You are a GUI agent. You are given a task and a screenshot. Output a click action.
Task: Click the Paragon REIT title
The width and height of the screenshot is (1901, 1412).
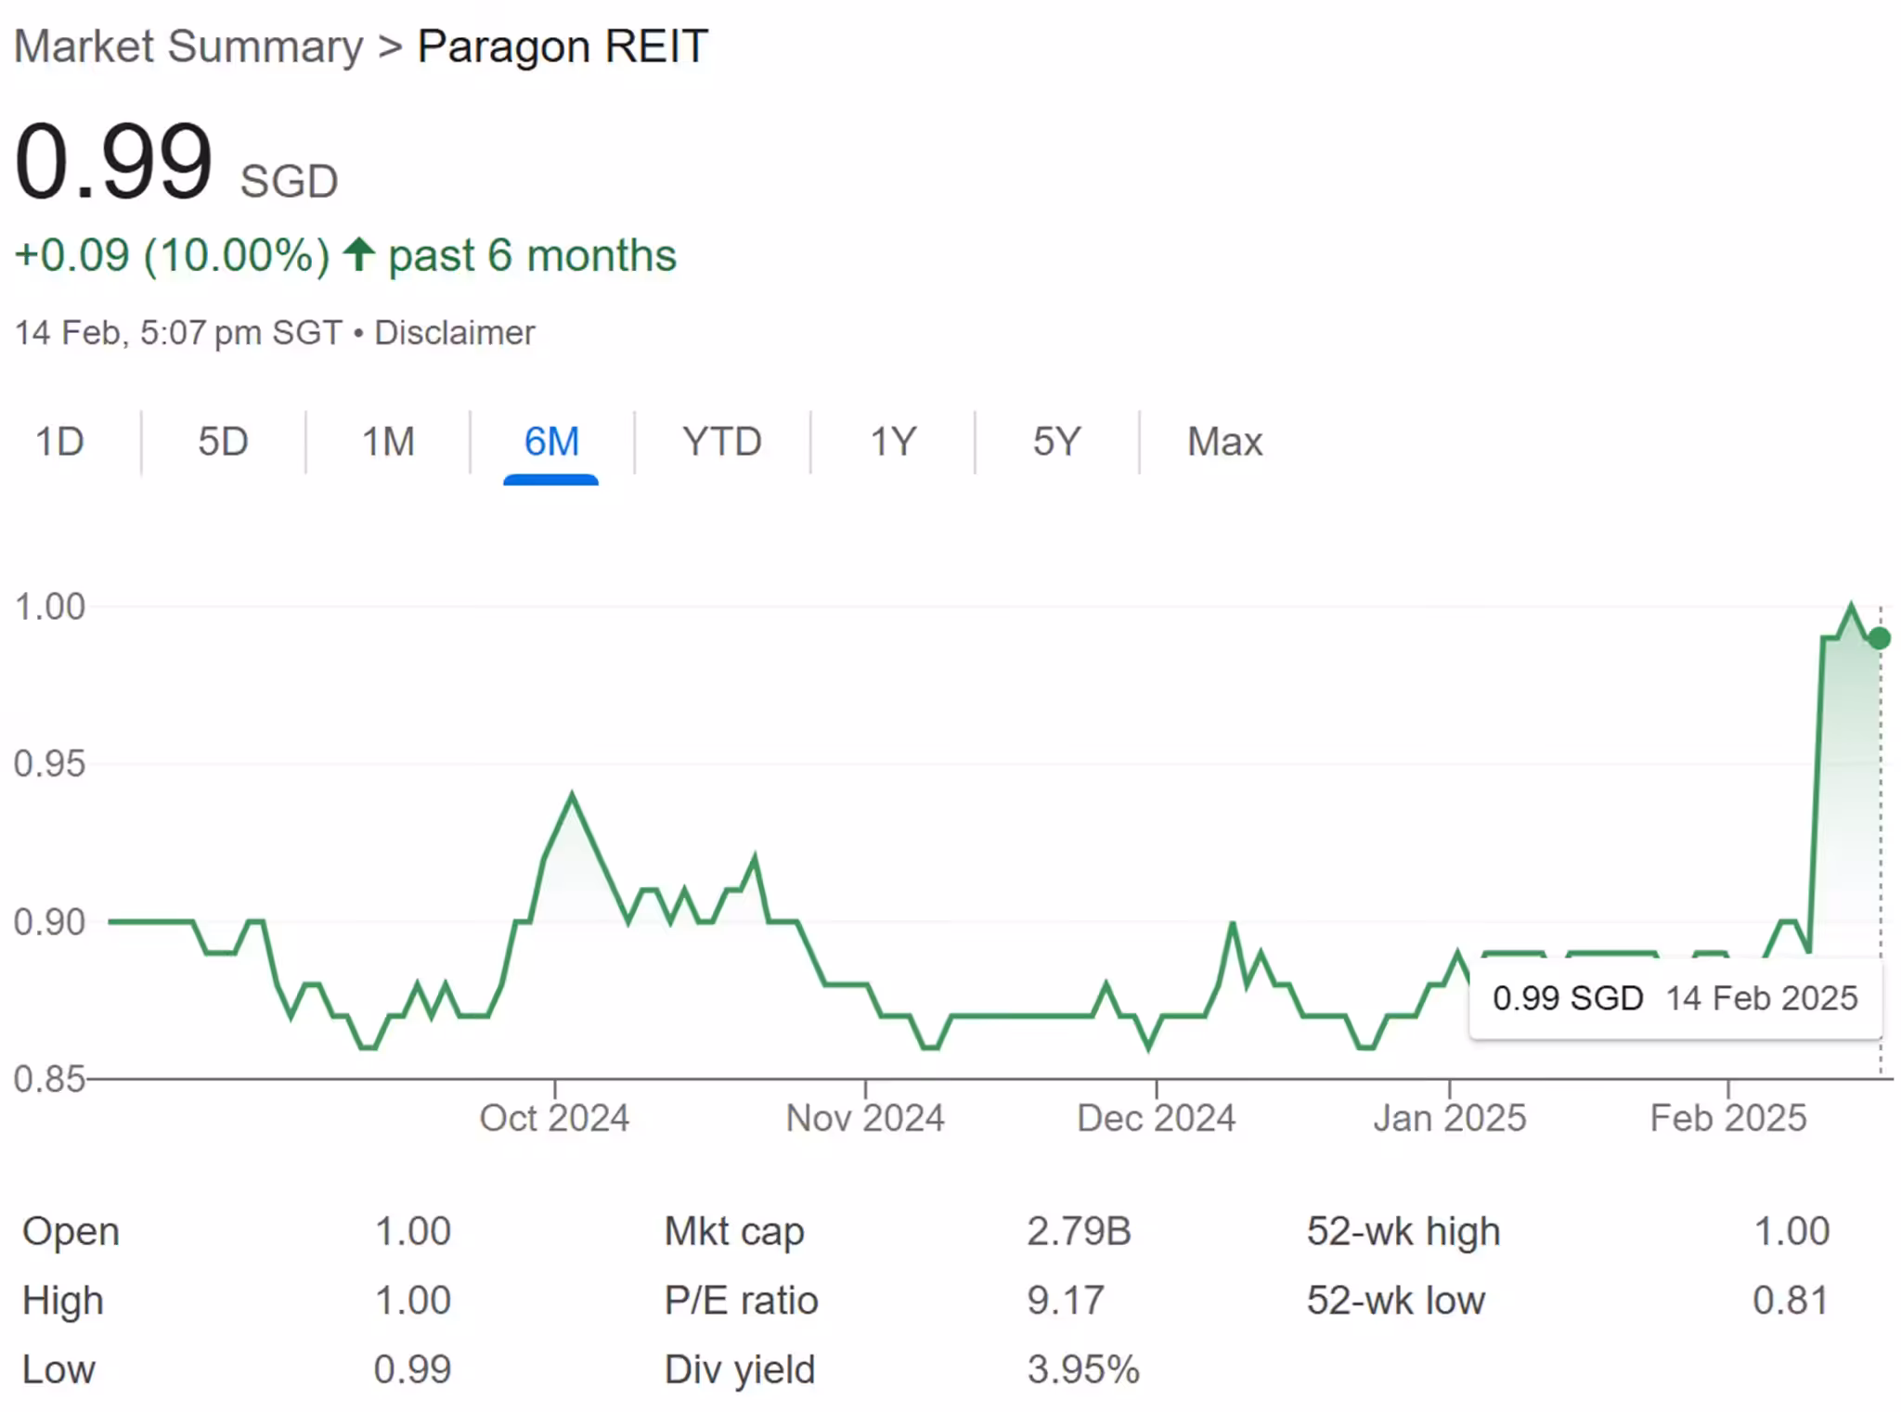click(x=563, y=46)
